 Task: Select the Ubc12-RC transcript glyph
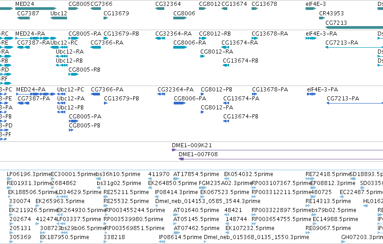(x=59, y=47)
